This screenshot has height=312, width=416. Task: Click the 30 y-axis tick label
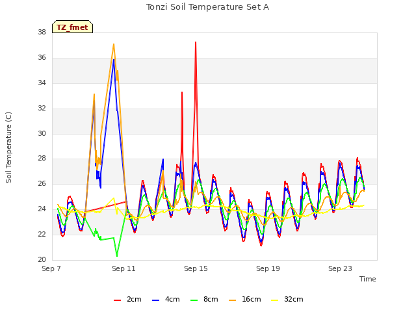click(42, 133)
